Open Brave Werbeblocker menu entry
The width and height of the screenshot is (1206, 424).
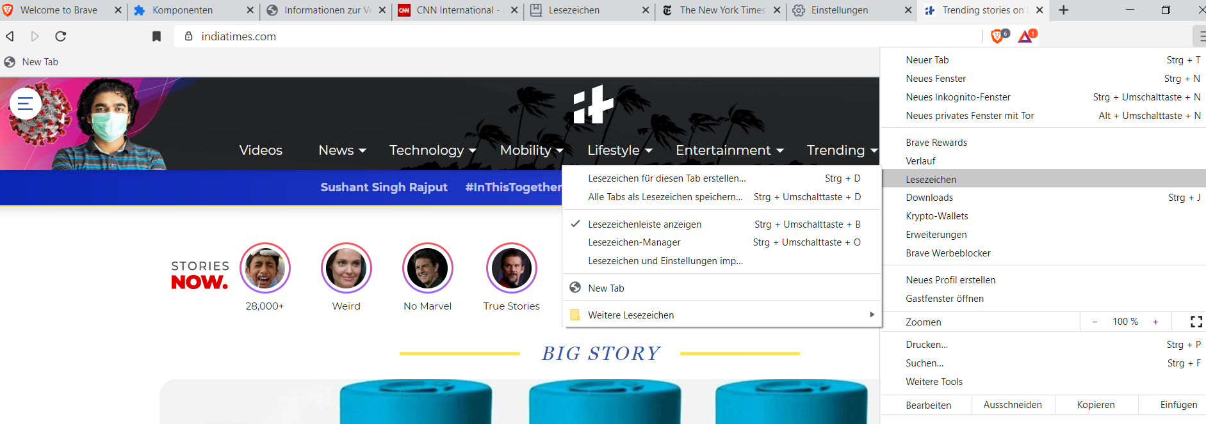1043,253
